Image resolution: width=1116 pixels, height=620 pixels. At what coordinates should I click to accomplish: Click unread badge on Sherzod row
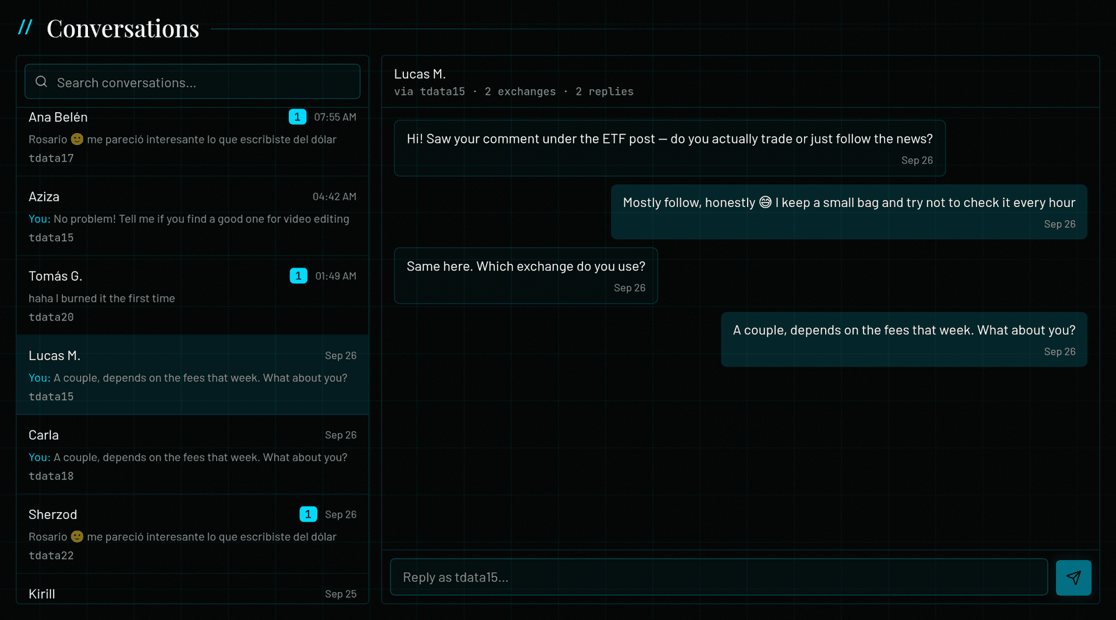click(308, 514)
